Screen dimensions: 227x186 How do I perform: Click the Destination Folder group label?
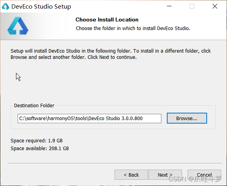[34, 106]
